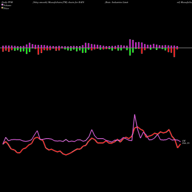Click the purple Volume legend swatch
Image resolution: width=192 pixels, height=192 pixels.
coord(2,5)
